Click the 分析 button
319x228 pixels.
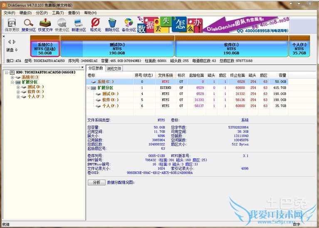(96, 182)
